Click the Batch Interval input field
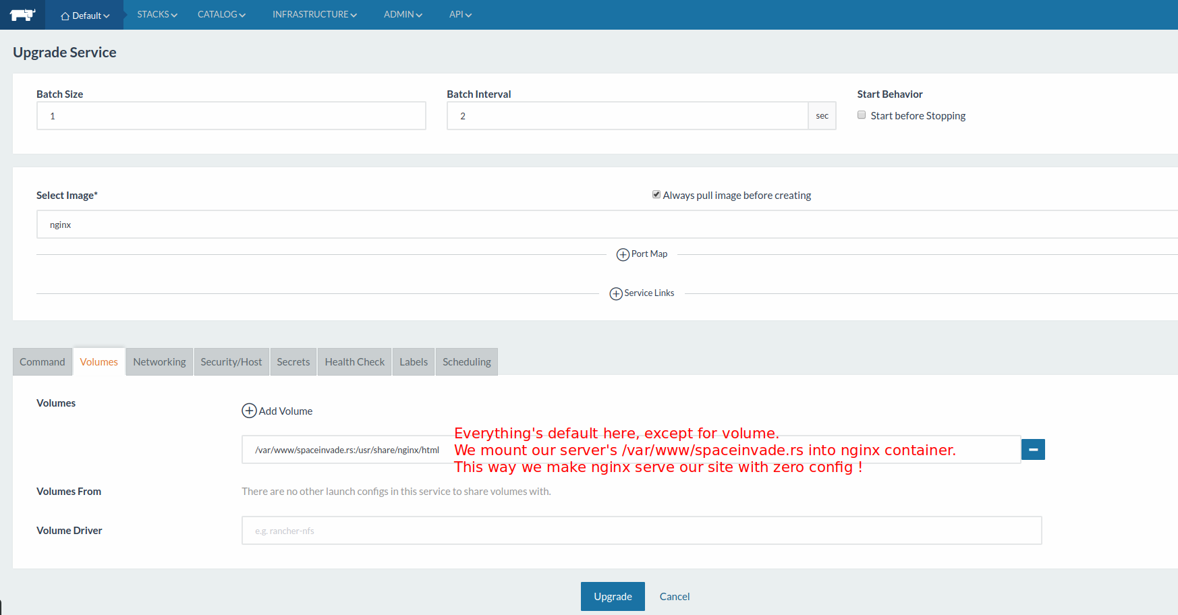Screen dimensions: 1178x615 (x=627, y=116)
